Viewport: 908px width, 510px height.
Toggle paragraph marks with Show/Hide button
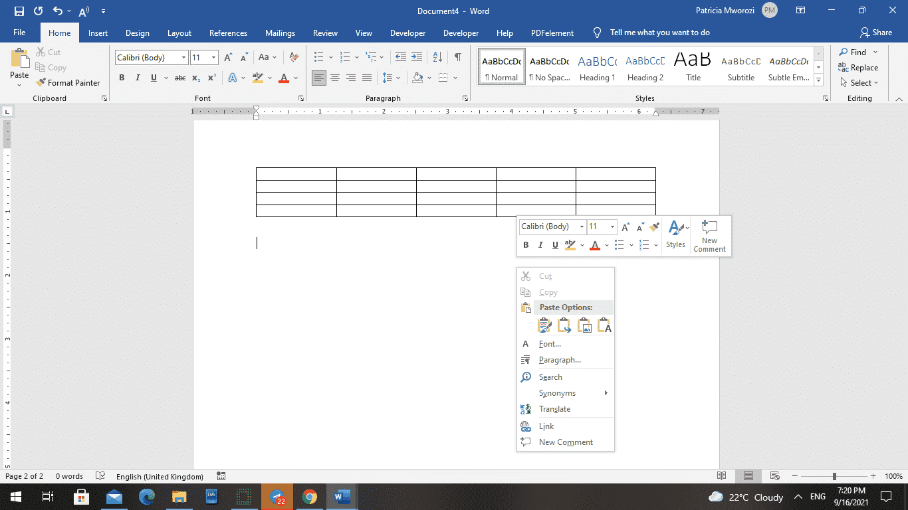[x=457, y=57]
